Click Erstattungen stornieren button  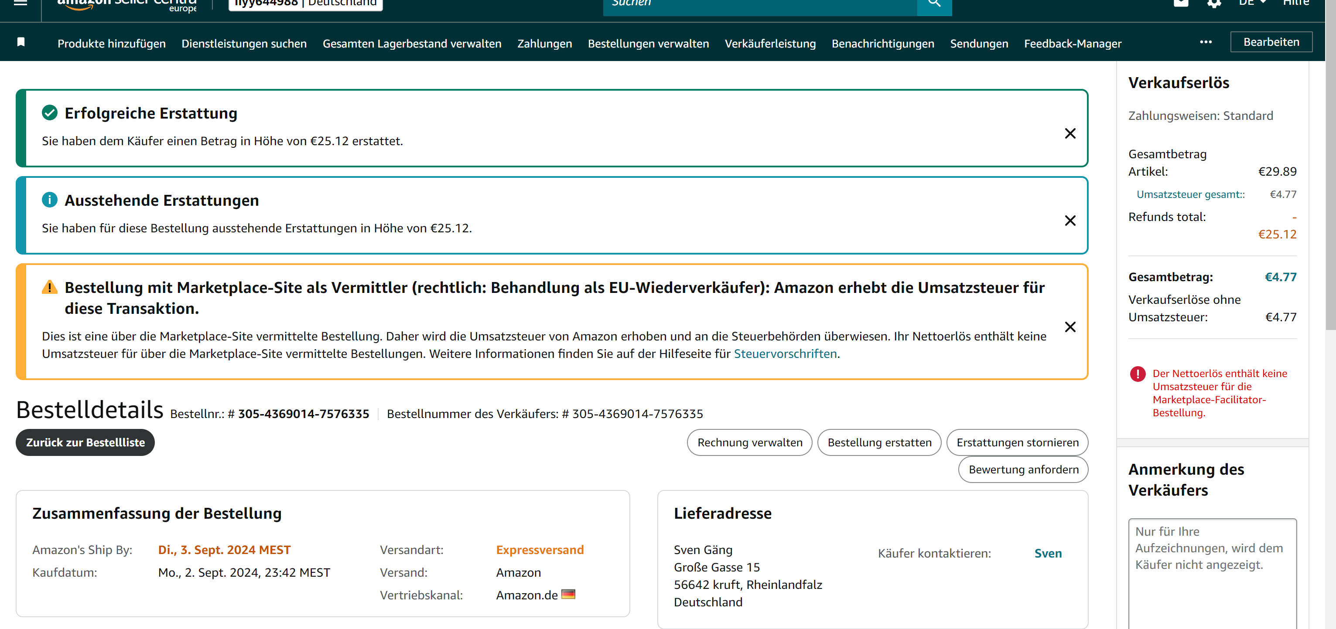(1017, 442)
